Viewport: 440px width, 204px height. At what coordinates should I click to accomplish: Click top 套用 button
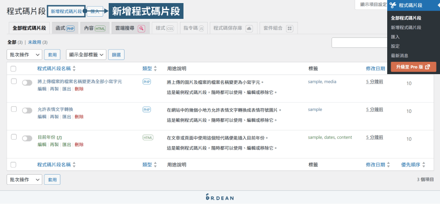[52, 55]
